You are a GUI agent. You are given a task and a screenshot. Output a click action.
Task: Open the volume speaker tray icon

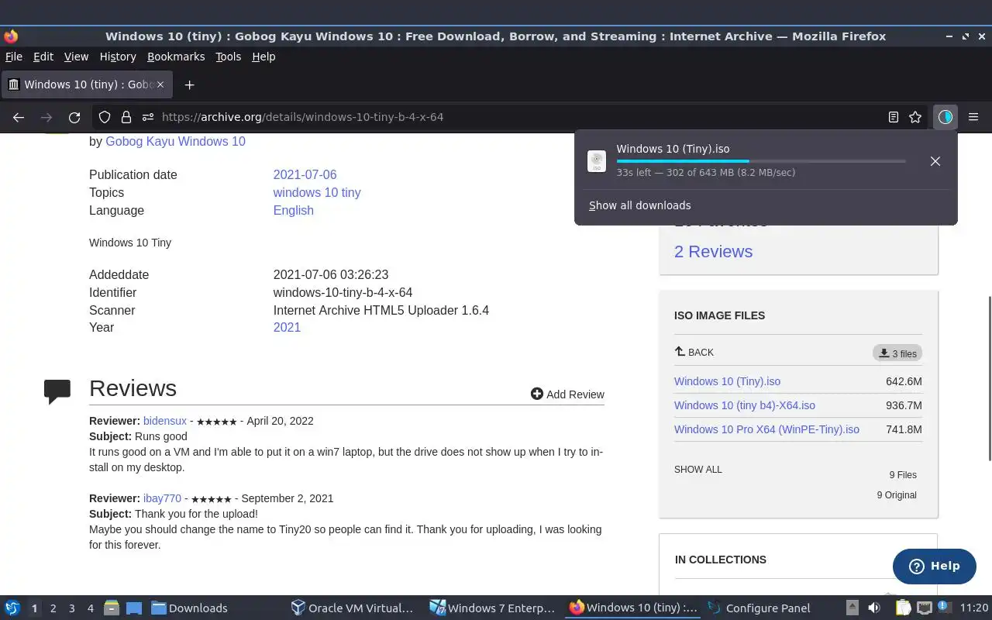tap(874, 608)
